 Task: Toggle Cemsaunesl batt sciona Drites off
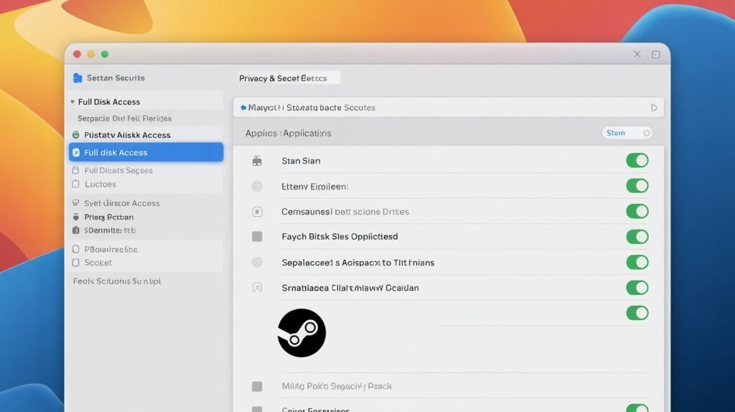coord(637,212)
